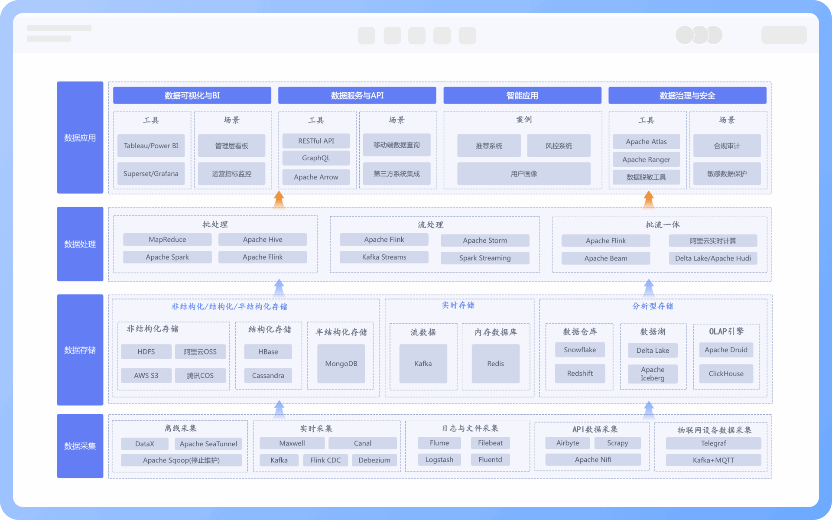Click the orange arrow above 批处理
This screenshot has height=520, width=832.
(279, 199)
